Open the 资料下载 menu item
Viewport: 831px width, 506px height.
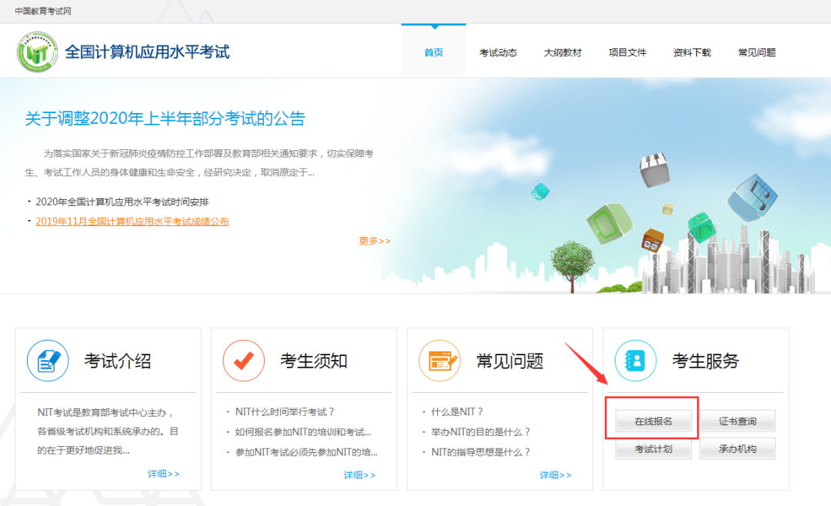pos(692,52)
